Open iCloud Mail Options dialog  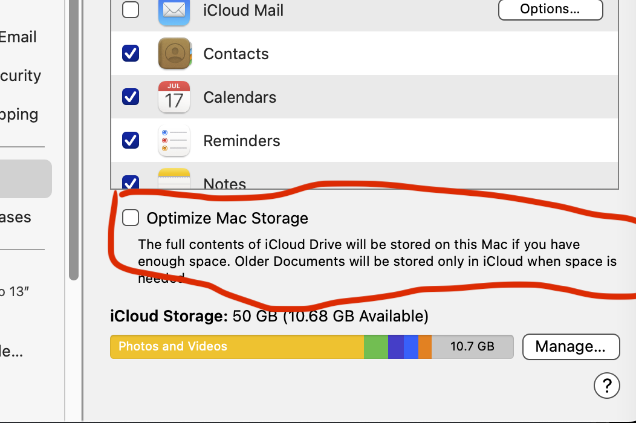coord(550,9)
